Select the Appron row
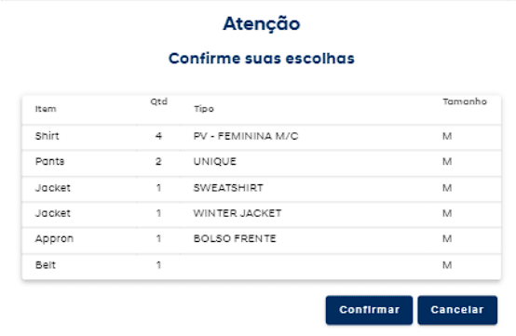This screenshot has height=336, width=516. pos(262,239)
